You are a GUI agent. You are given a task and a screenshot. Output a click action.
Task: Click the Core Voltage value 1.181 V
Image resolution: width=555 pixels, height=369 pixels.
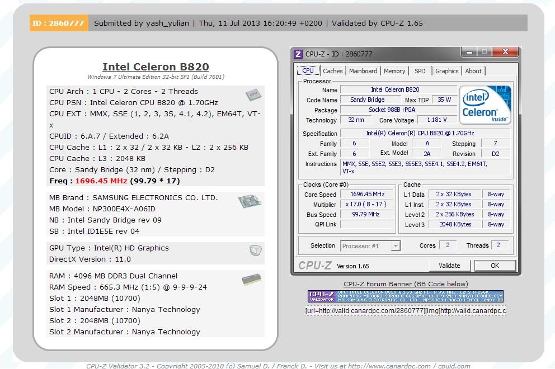(437, 120)
